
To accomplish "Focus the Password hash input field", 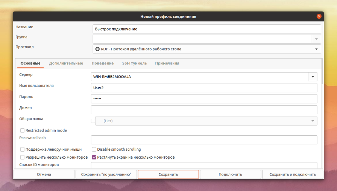I will point(204,140).
